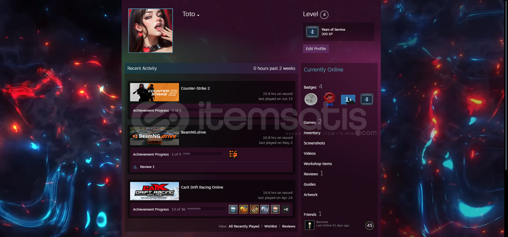Click the Counter-Strike 2 achievement progress bar
This screenshot has width=508, height=237.
pos(202,110)
